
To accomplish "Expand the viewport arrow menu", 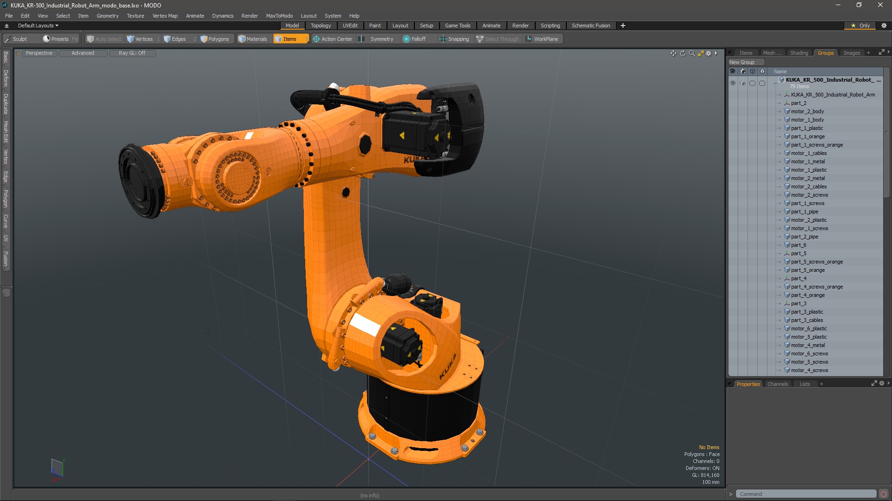I will (x=716, y=53).
